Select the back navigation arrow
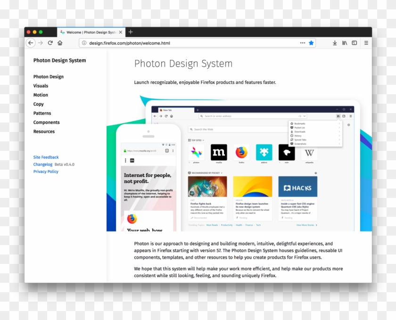The image size is (396, 320). [31, 43]
